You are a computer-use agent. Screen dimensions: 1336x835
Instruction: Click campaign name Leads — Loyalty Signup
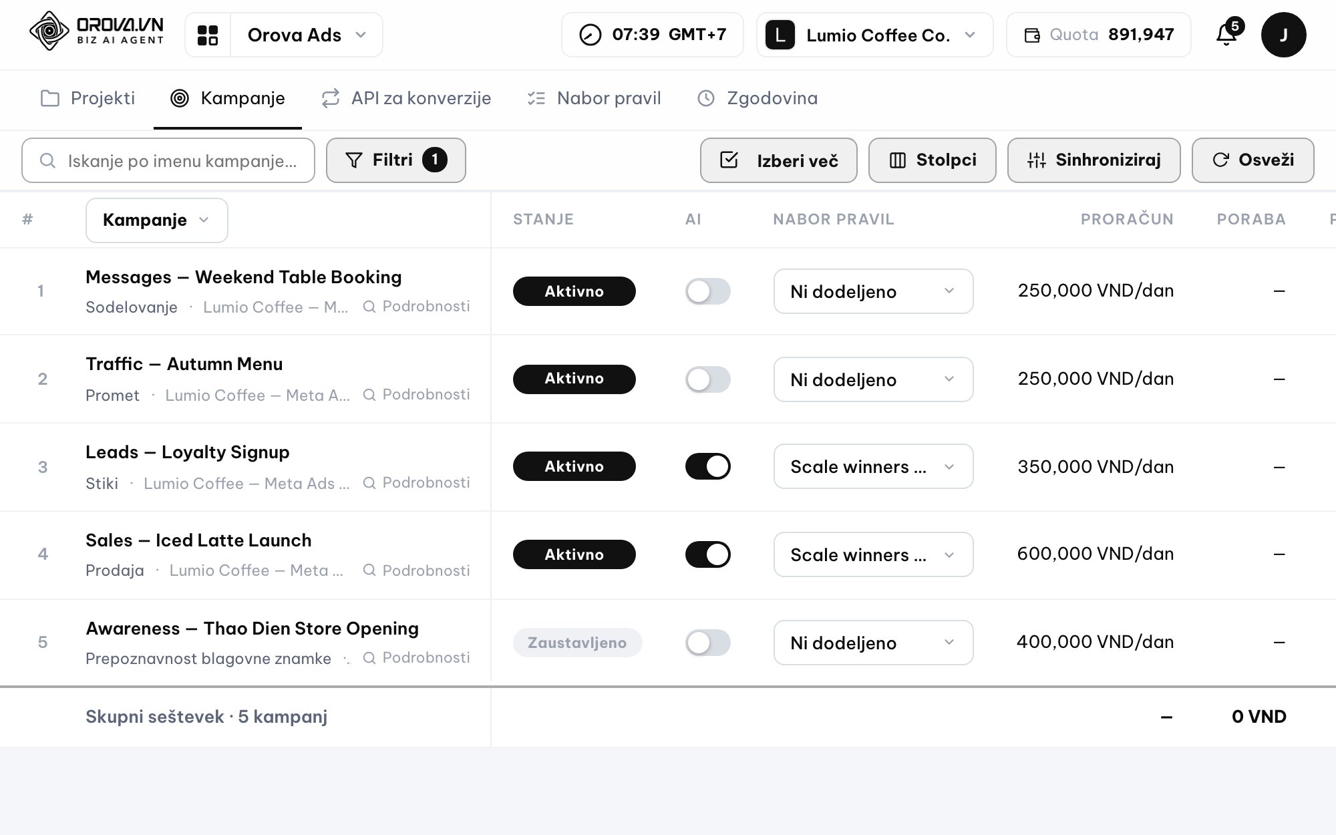(188, 452)
